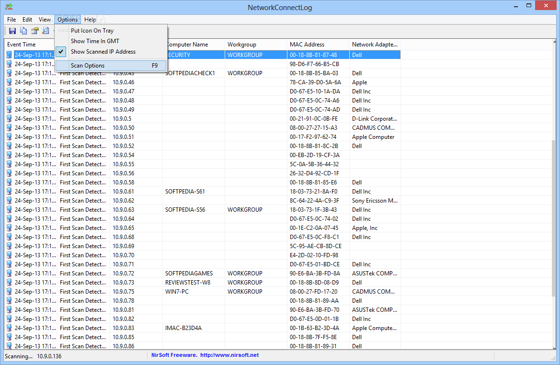Click the computer icon of the 10.9.0.5 row
The width and height of the screenshot is (560, 365).
(9, 119)
